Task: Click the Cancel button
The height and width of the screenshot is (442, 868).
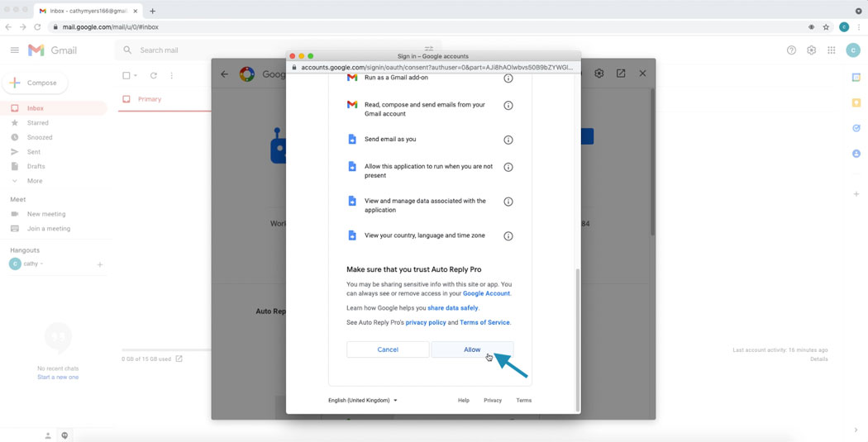Action: [x=388, y=349]
